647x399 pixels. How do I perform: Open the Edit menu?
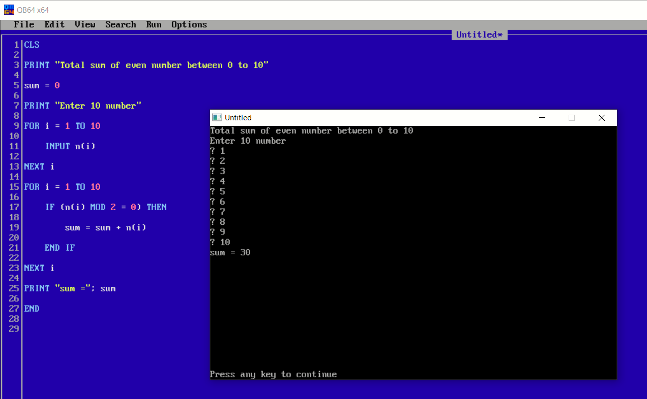(54, 24)
